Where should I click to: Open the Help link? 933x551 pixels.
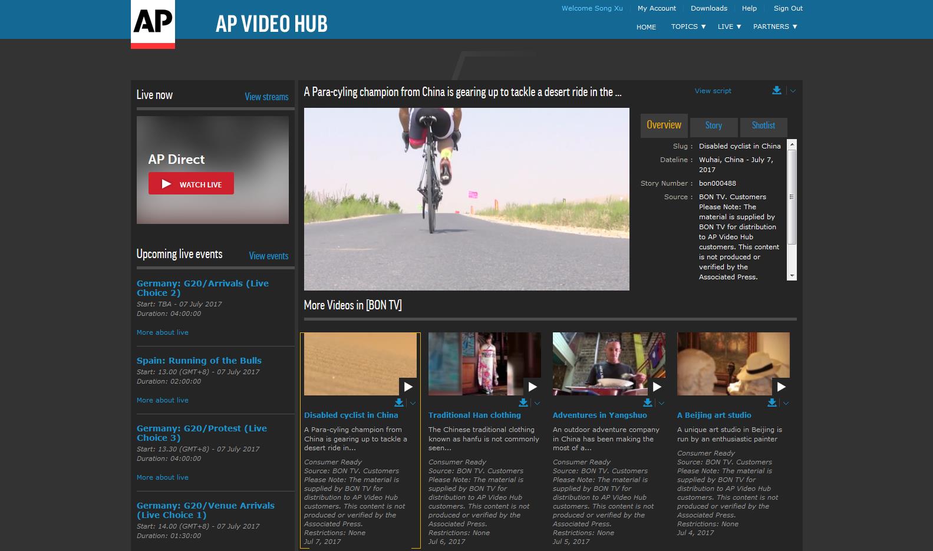tap(749, 8)
